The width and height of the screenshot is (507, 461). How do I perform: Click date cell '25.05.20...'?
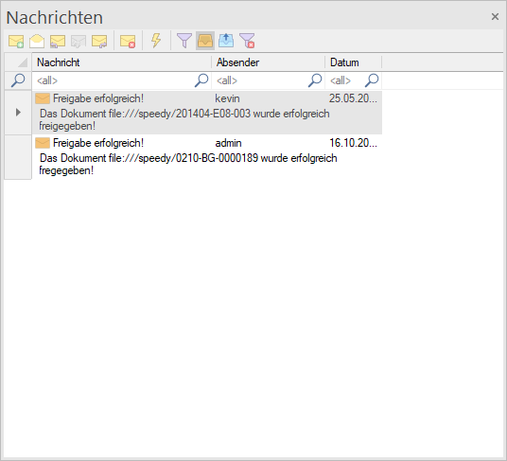click(353, 98)
